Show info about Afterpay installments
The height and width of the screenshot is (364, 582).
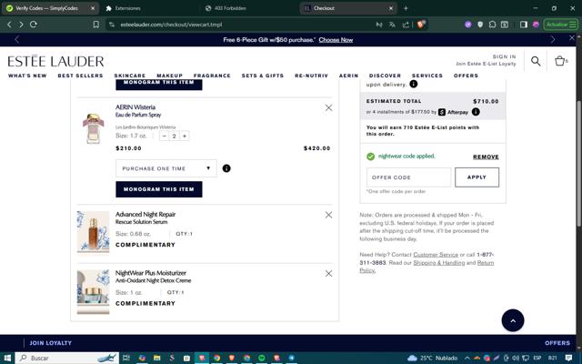point(476,112)
